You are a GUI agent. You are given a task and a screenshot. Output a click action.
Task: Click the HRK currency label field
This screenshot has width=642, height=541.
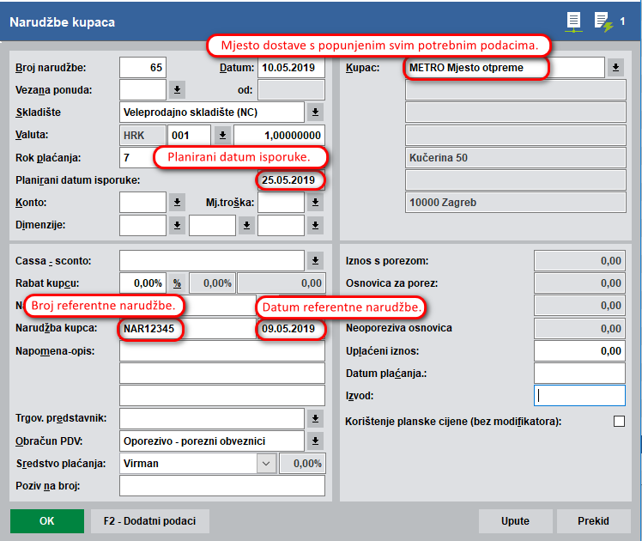[142, 135]
